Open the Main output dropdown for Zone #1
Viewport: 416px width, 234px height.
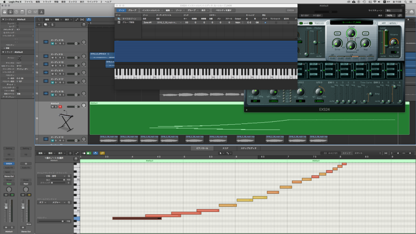click(239, 23)
